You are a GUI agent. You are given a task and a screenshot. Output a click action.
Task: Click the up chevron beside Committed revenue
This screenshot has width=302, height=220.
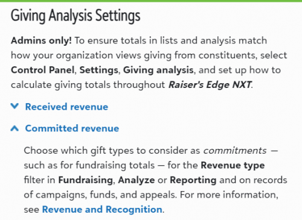pyautogui.click(x=14, y=128)
